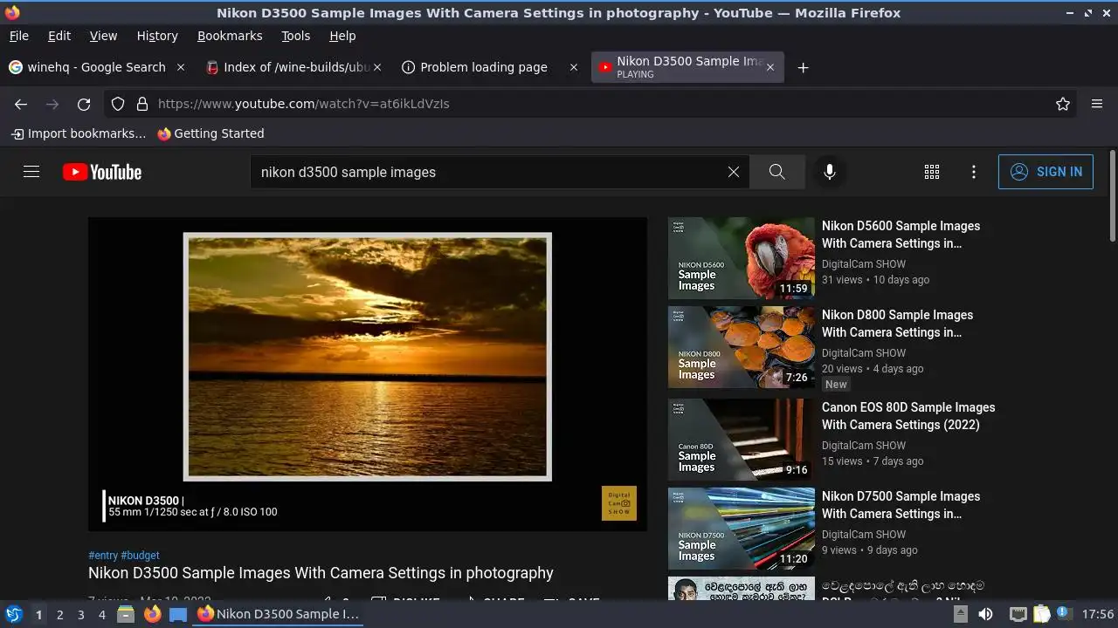This screenshot has height=628, width=1118.
Task: Close the Problem loading page tab
Action: click(574, 67)
